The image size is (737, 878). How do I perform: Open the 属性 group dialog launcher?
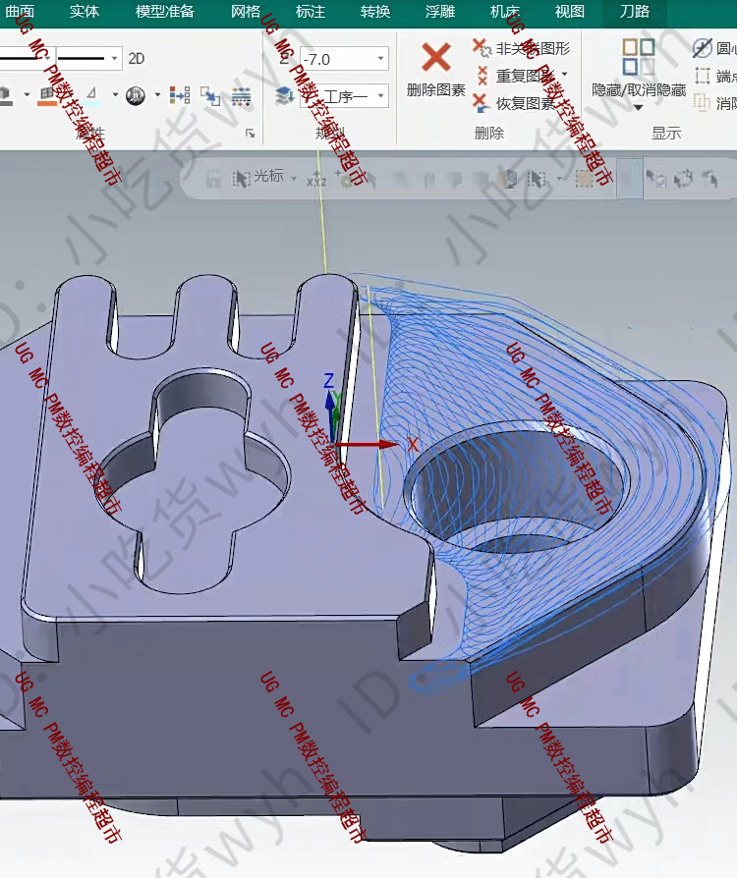tap(250, 134)
